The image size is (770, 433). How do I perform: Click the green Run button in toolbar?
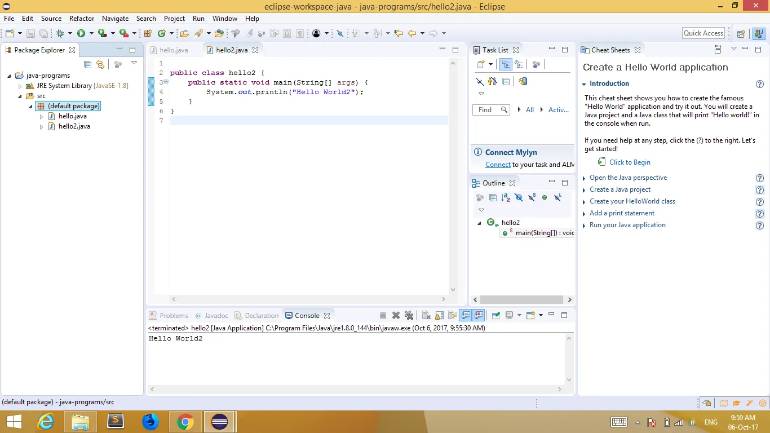[x=81, y=34]
